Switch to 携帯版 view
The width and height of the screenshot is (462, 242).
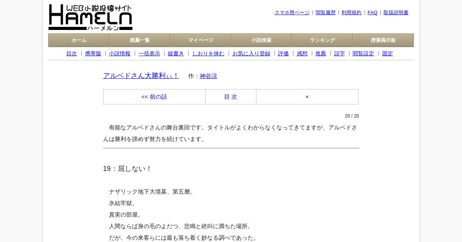point(93,54)
